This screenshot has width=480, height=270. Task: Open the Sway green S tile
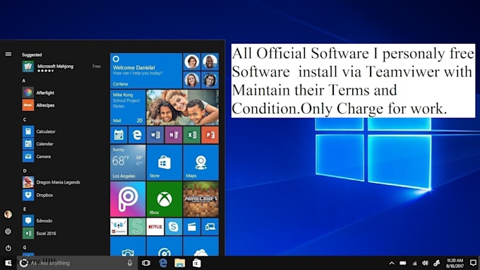tap(137, 227)
